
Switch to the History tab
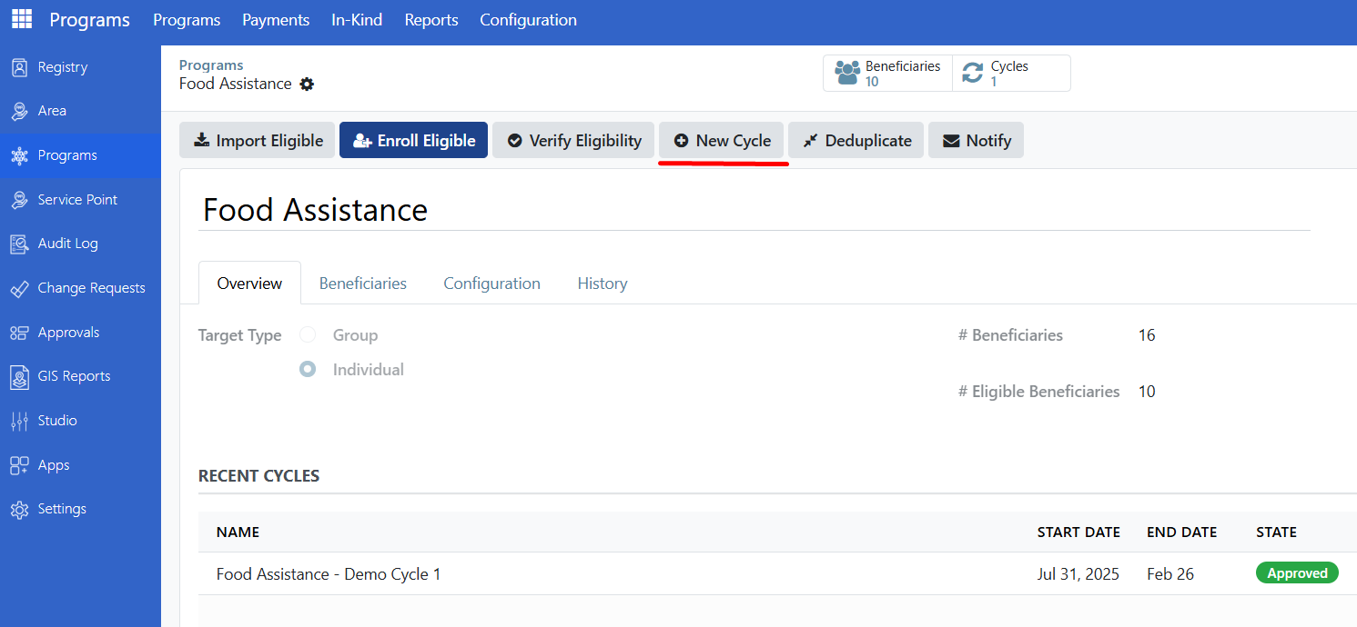point(602,284)
